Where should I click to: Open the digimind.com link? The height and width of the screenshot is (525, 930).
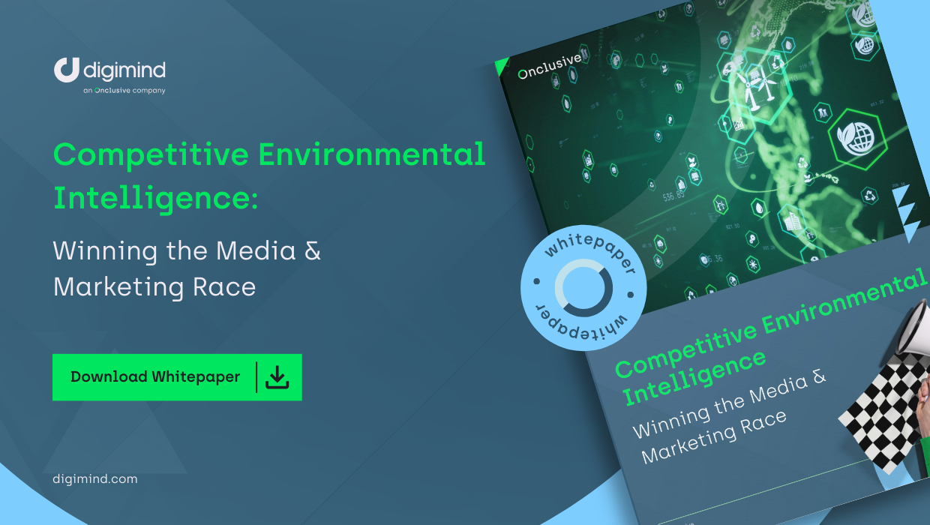coord(93,478)
